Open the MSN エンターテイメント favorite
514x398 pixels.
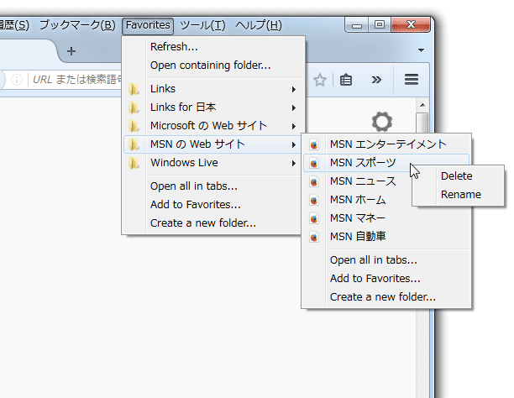[386, 144]
